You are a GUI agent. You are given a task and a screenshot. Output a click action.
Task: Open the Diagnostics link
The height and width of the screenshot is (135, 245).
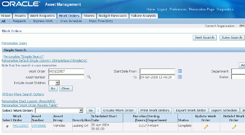click(x=225, y=9)
